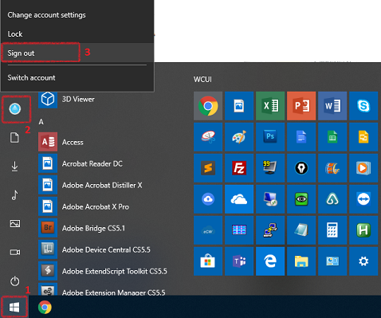Open the document-image tile beside Chrome tile
381x318 pixels.
click(x=239, y=106)
